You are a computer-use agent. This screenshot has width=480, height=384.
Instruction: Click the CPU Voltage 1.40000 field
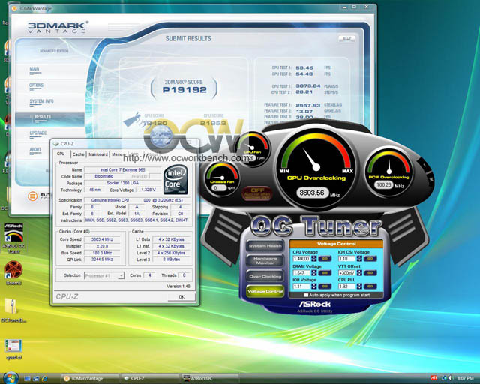tap(301, 259)
